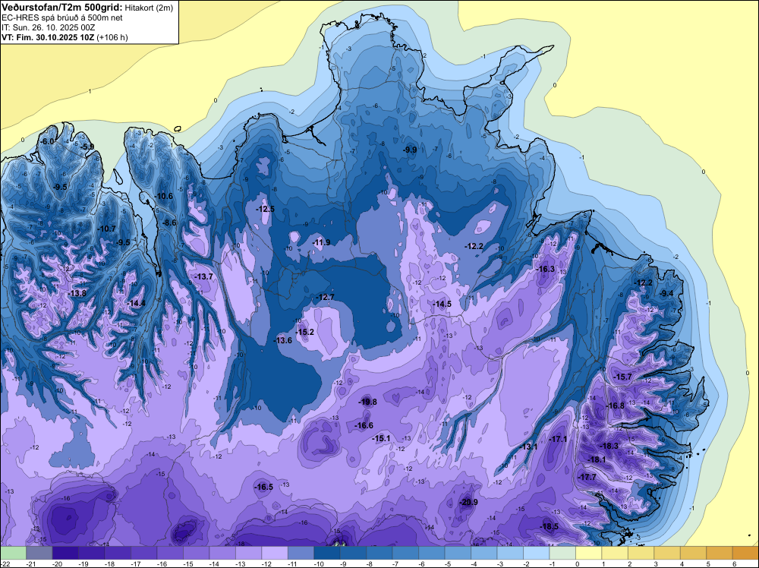The width and height of the screenshot is (759, 568).
Task: Click the -9.9 temperature label
Action: coord(410,150)
